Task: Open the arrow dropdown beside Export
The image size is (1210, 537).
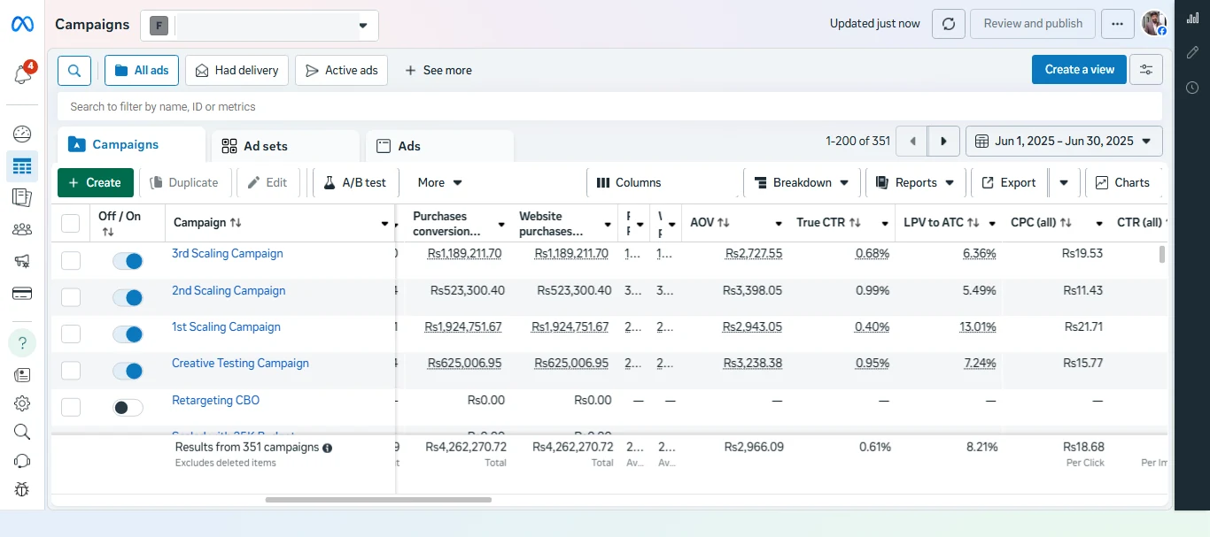Action: (x=1063, y=182)
